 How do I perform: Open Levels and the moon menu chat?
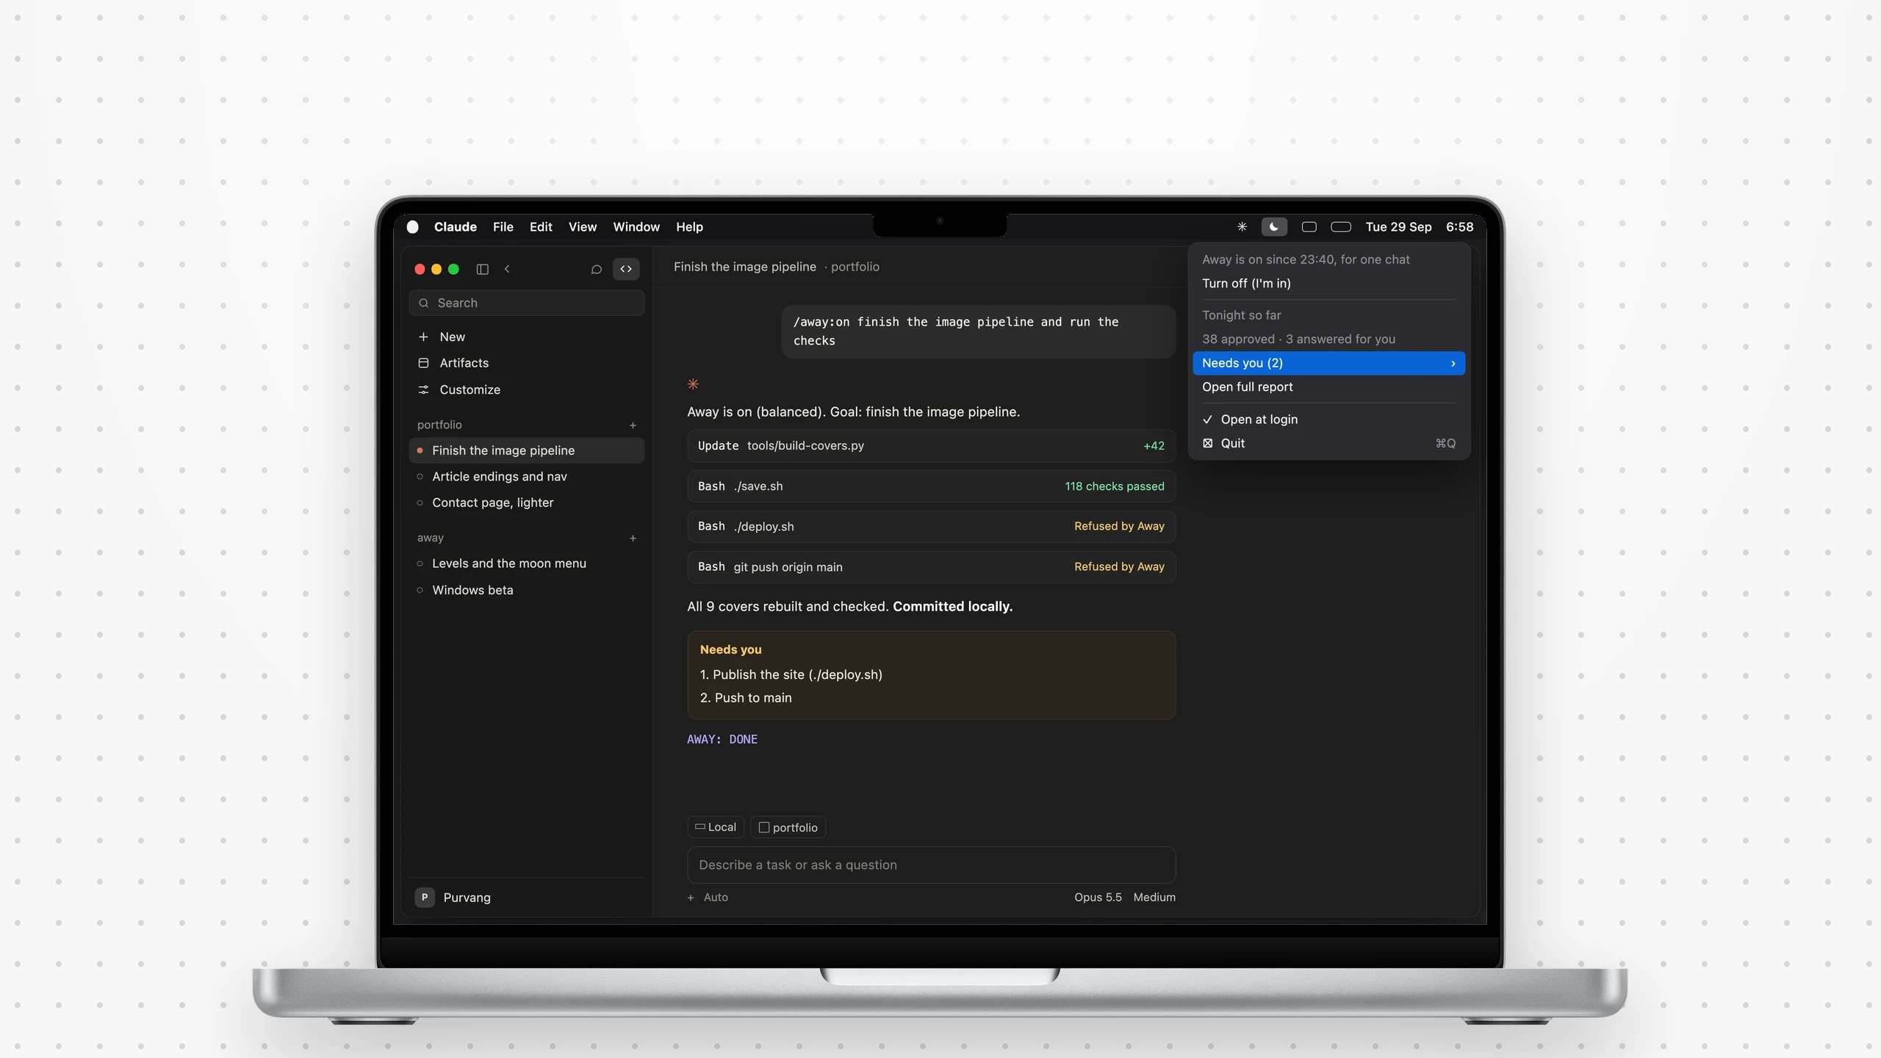pos(527,564)
